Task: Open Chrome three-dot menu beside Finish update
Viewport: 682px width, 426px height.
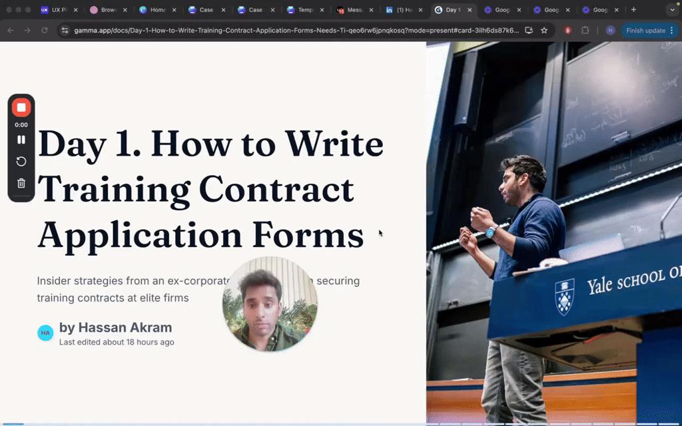Action: (672, 31)
